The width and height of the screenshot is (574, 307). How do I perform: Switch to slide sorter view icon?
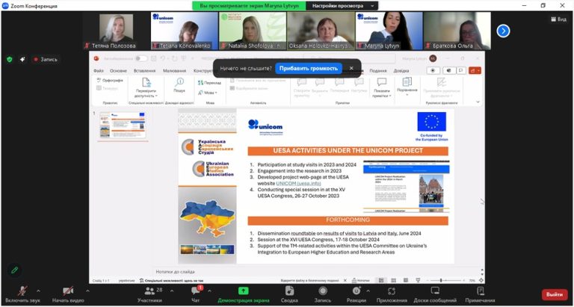(x=394, y=280)
